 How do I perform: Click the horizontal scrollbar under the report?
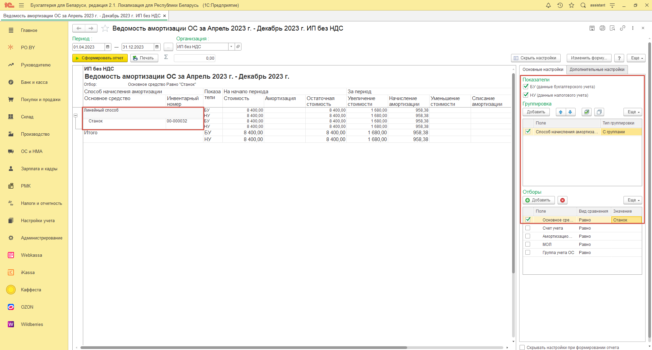coord(243,347)
